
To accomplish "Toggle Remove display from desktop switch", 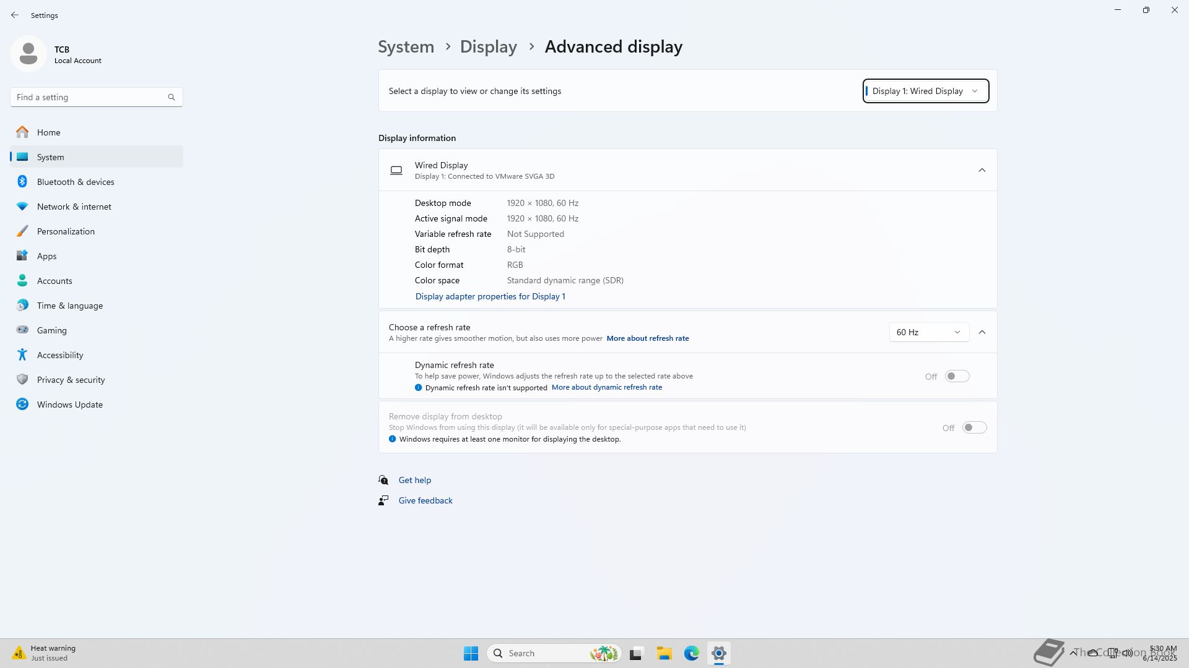I will click(x=974, y=427).
